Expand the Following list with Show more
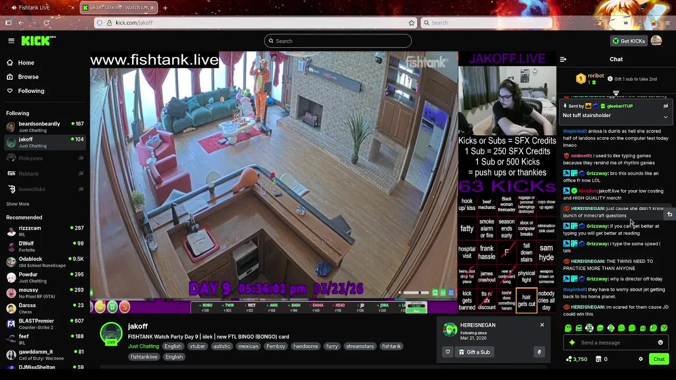Image resolution: width=676 pixels, height=380 pixels. [x=17, y=204]
